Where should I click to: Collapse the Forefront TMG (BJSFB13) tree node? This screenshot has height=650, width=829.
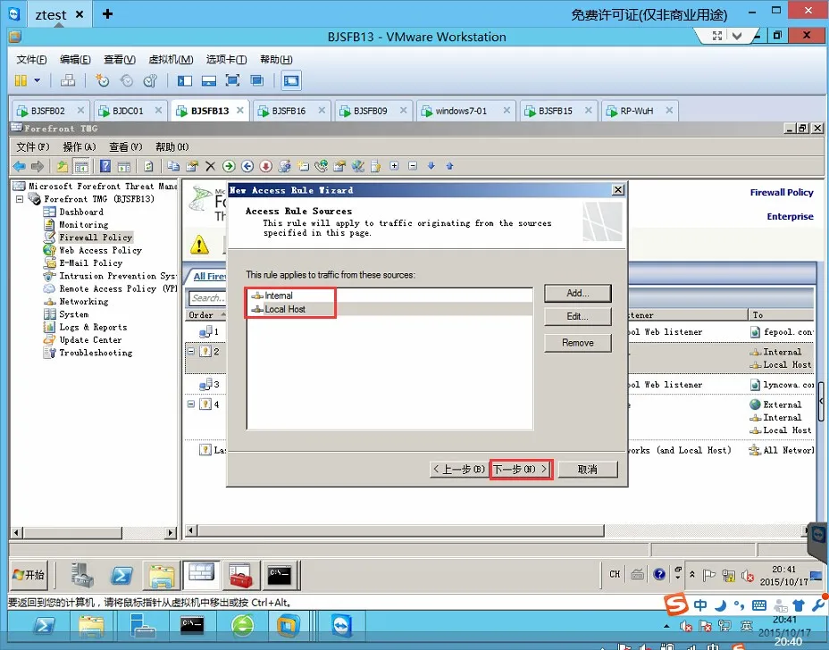19,199
